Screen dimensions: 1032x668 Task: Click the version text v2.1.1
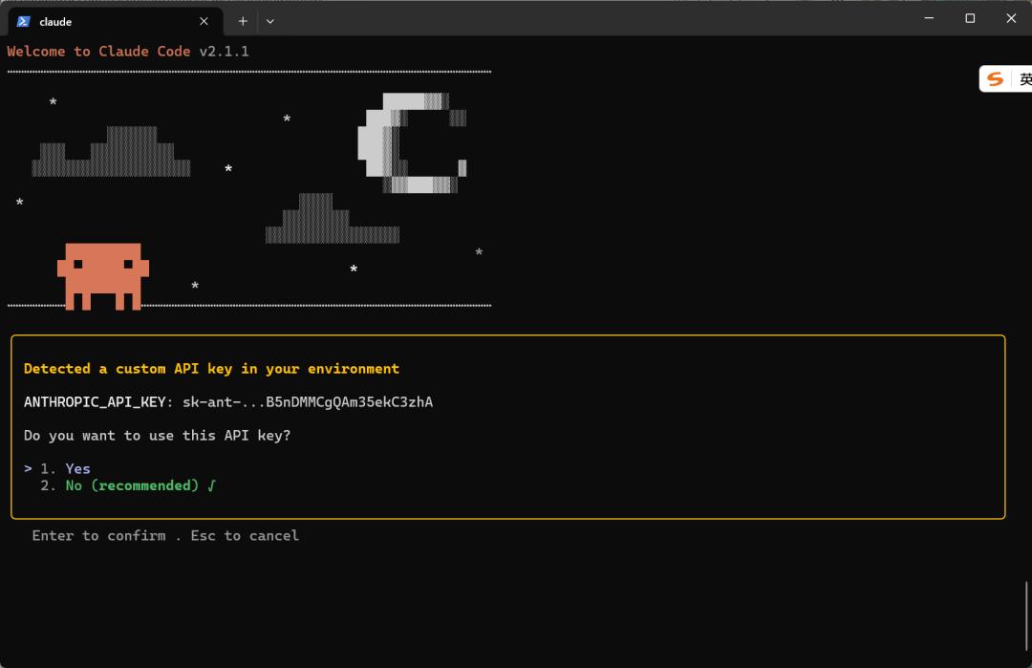click(225, 52)
